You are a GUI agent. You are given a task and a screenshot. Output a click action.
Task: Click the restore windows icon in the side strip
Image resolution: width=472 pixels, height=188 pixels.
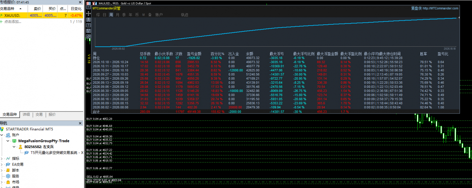click(89, 37)
